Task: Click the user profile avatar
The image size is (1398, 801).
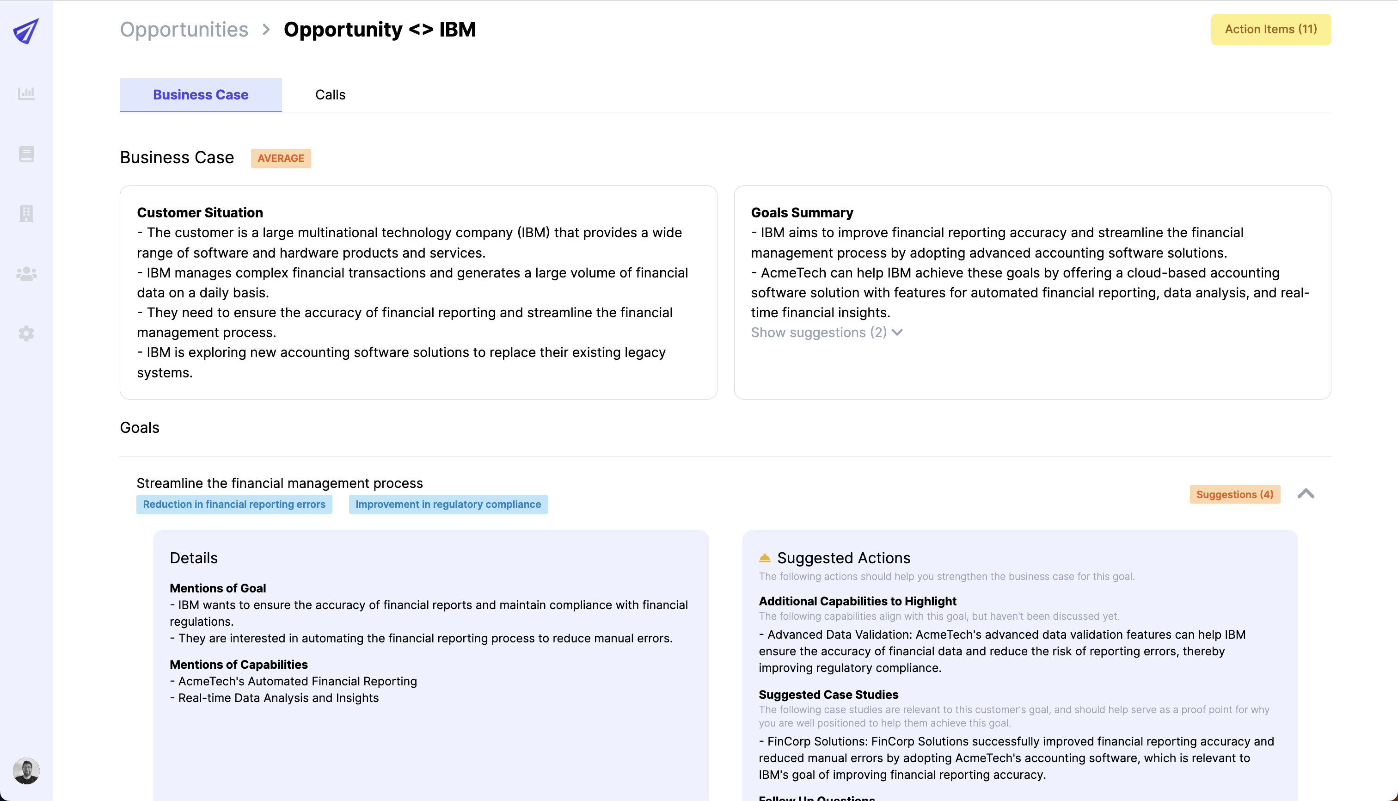Action: pyautogui.click(x=26, y=771)
